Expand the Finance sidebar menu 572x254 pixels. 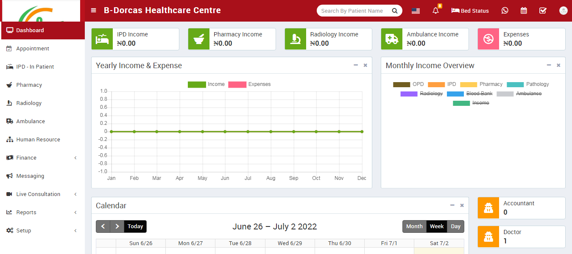pyautogui.click(x=26, y=157)
